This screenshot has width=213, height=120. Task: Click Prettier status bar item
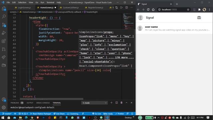click(119, 114)
